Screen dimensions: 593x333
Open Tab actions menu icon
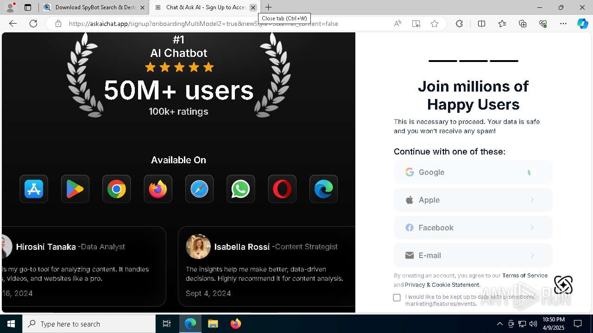(x=28, y=7)
